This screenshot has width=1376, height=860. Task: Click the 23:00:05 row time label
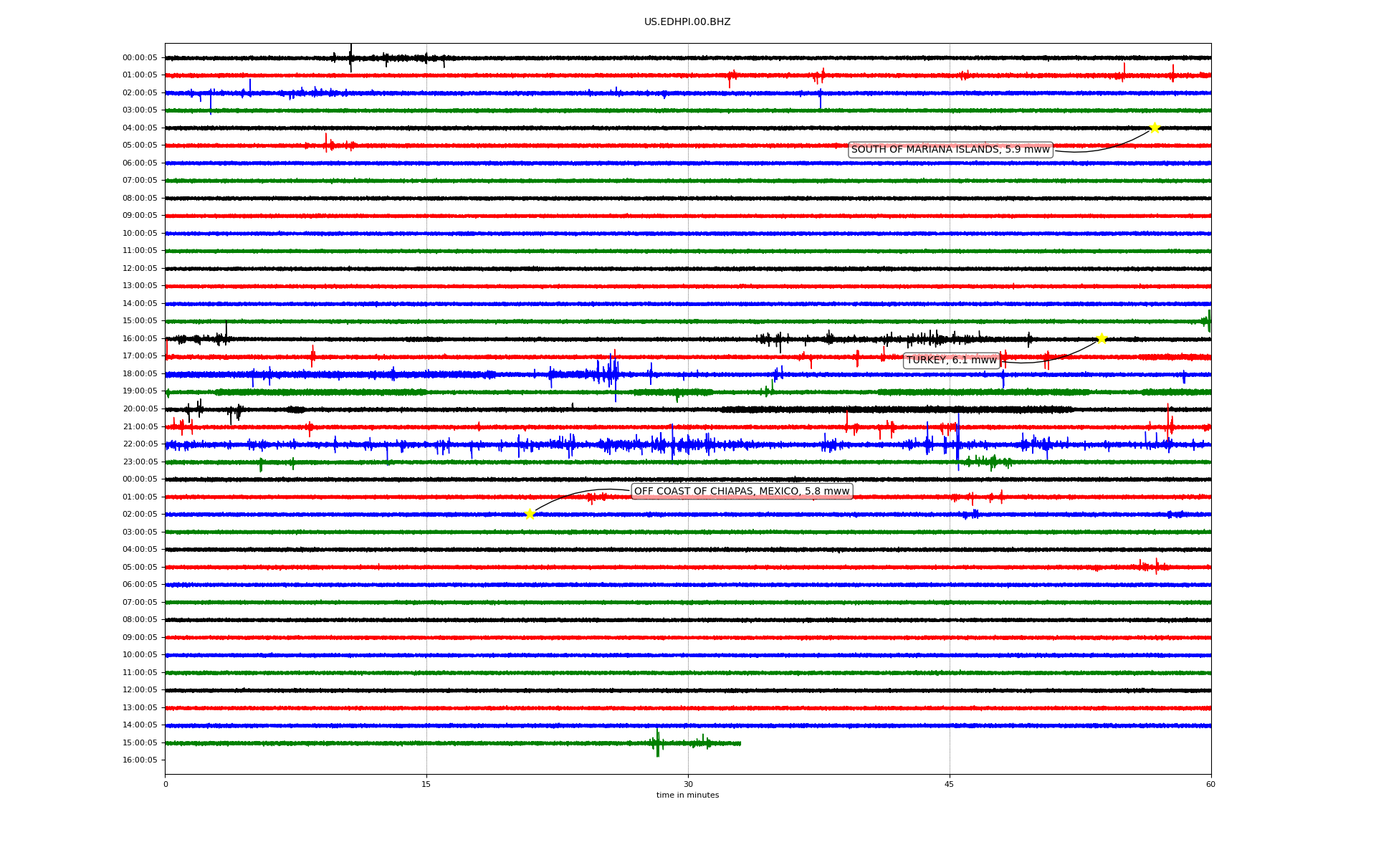coord(140,462)
